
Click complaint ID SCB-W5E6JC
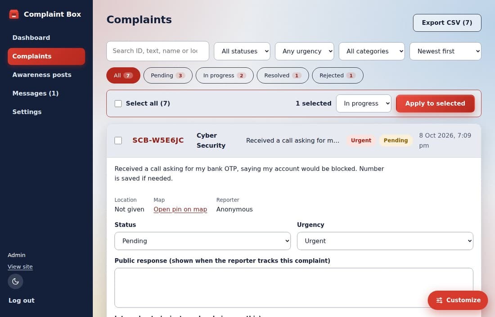tap(158, 140)
